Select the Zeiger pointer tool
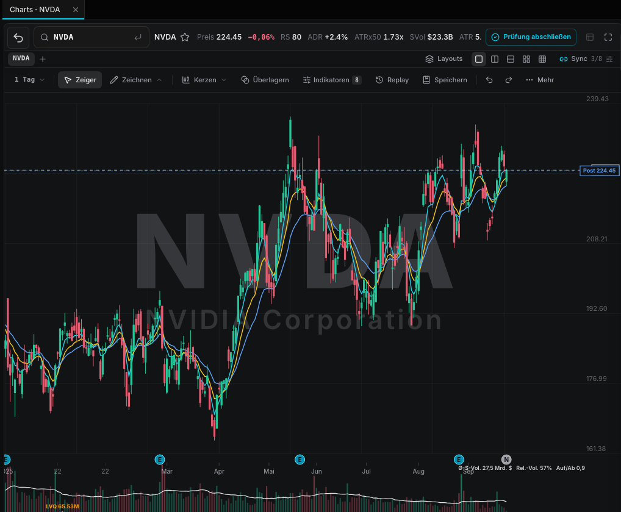The width and height of the screenshot is (621, 512). pyautogui.click(x=80, y=80)
